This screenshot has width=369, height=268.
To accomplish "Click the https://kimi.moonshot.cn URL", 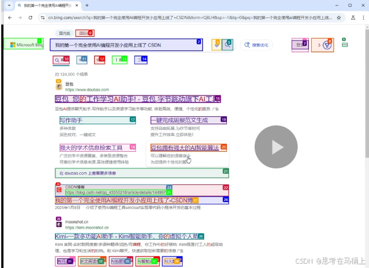I will pyautogui.click(x=87, y=227).
